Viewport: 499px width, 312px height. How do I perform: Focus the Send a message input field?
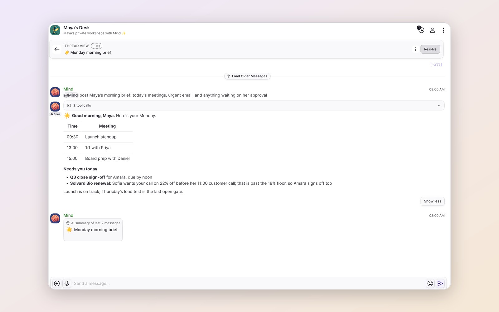point(248,283)
